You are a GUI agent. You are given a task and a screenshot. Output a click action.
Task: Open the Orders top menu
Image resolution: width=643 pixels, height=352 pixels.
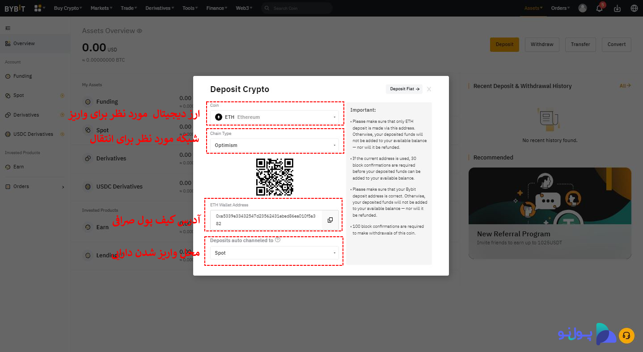(561, 8)
